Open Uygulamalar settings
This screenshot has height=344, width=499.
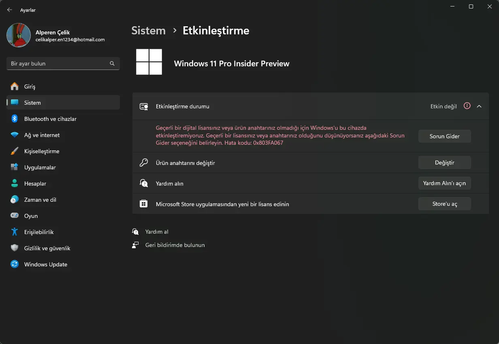(63, 167)
